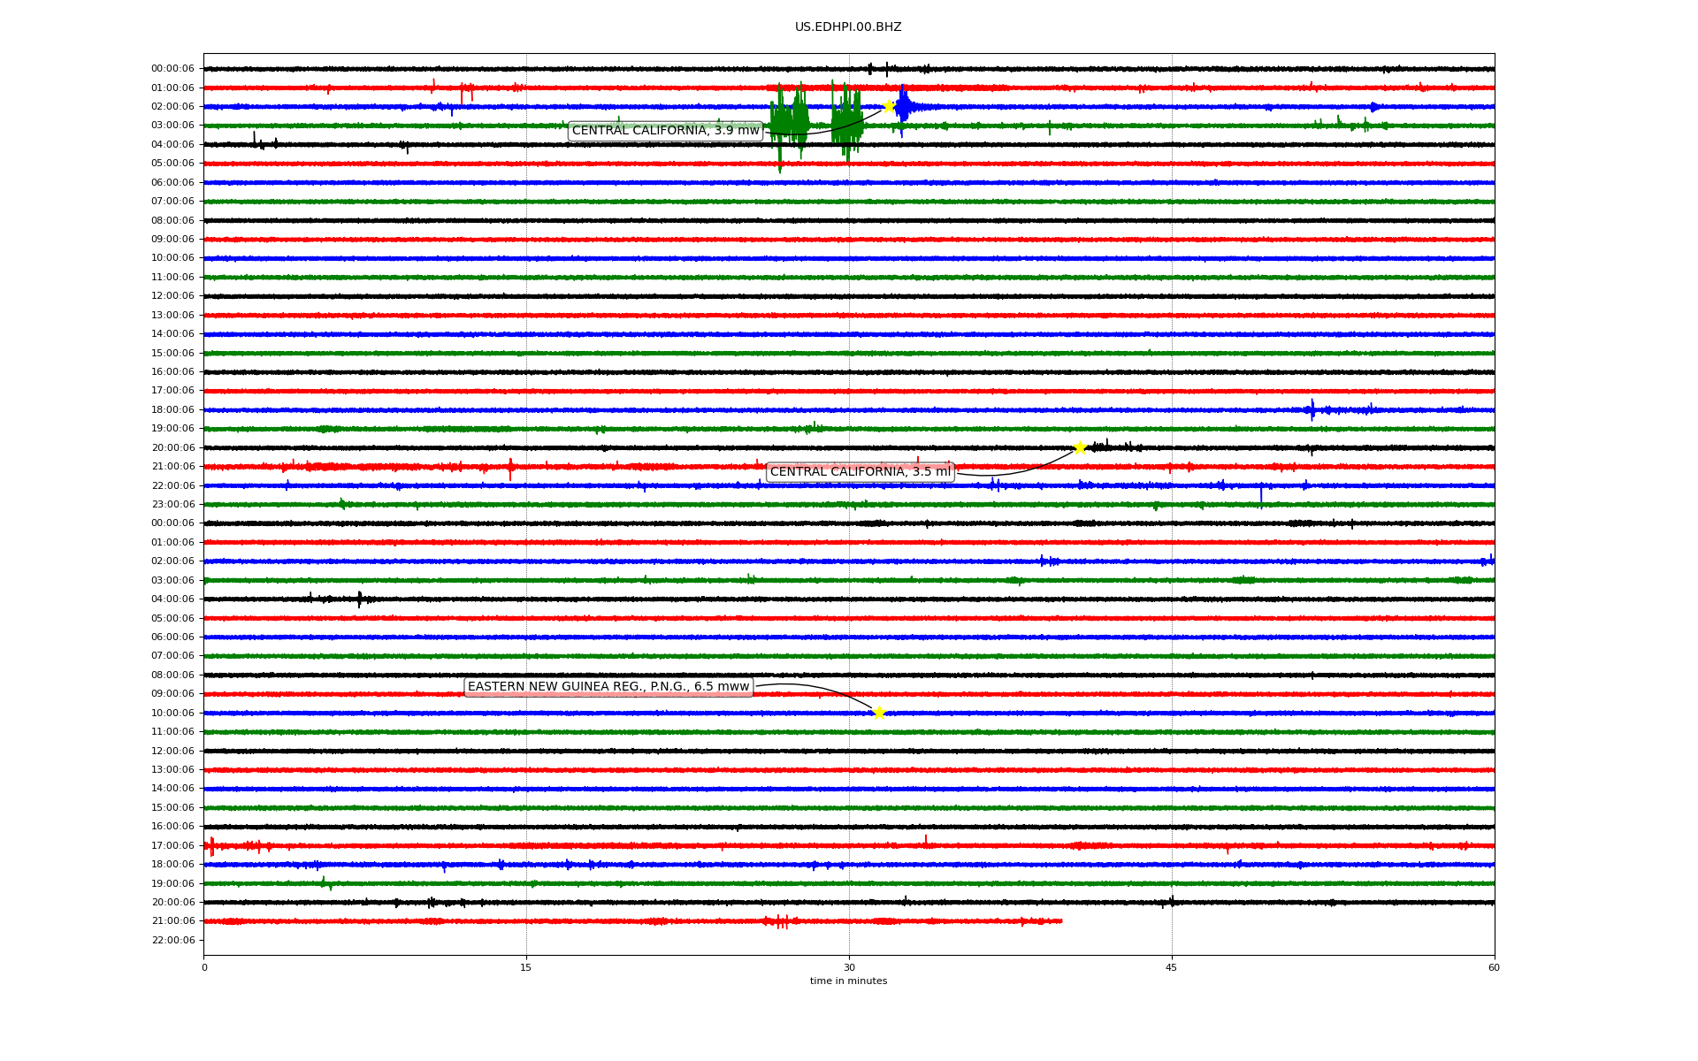The image size is (1698, 1061).
Task: Click the 18:00:06 label in the upper half
Action: [172, 410]
